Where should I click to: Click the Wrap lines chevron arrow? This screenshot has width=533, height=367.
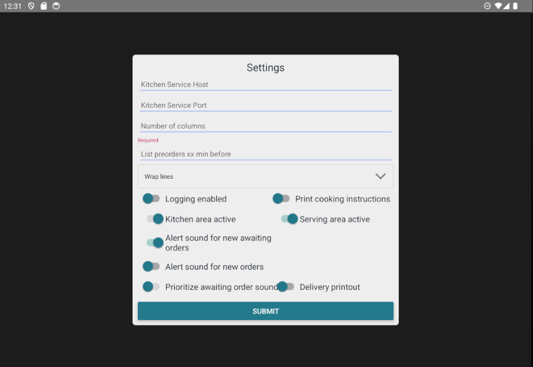(x=380, y=176)
